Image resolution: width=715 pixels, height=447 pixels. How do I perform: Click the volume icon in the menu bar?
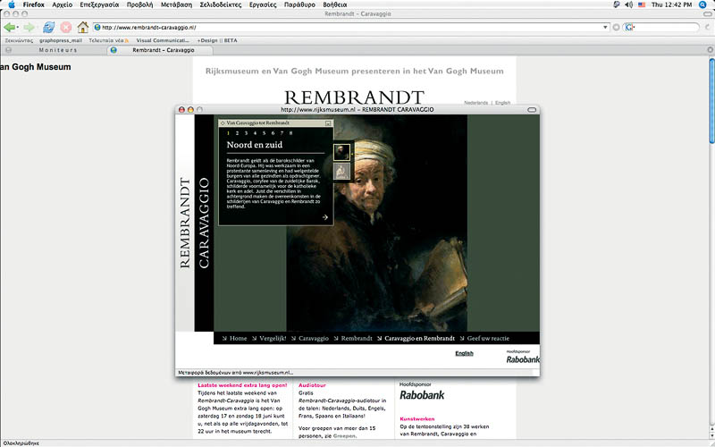(x=629, y=4)
